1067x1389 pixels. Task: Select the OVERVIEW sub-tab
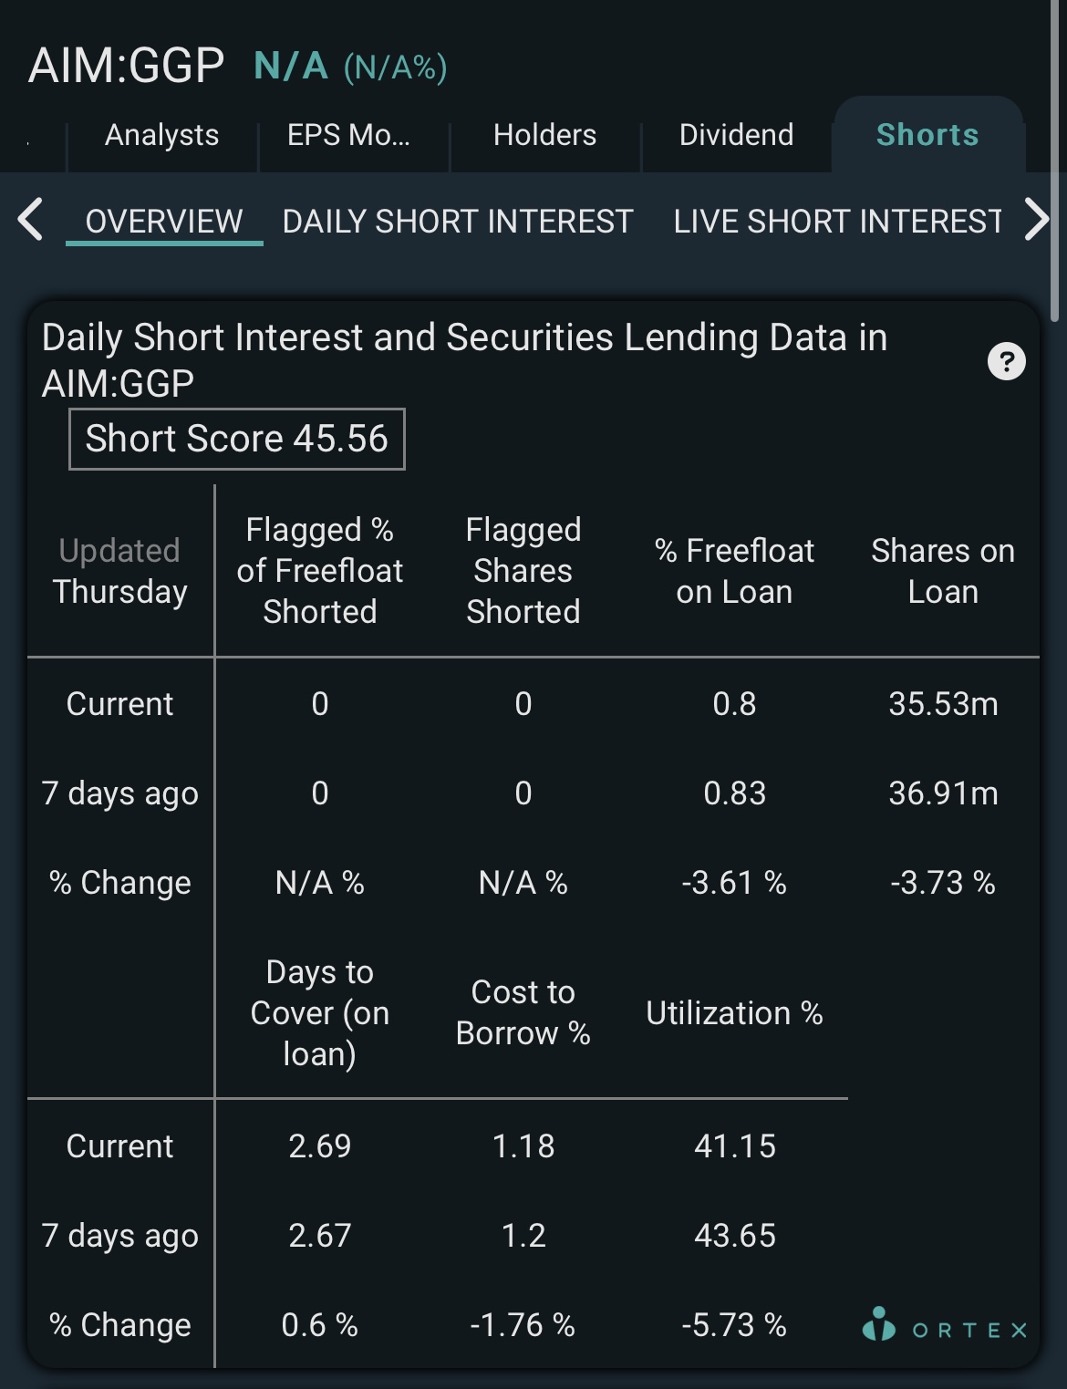[x=164, y=222]
